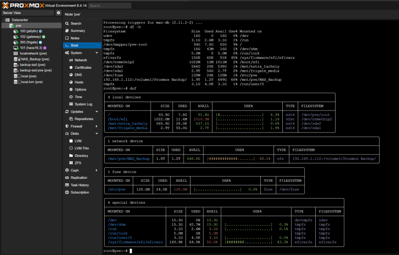This screenshot has height=255, width=399.
Task: Open the tree settings gear icon
Action: [58, 12]
